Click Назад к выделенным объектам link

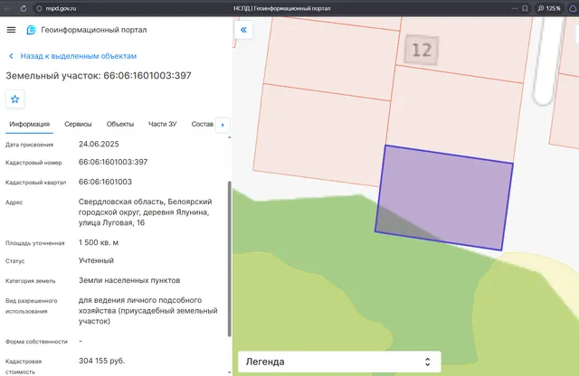point(79,56)
